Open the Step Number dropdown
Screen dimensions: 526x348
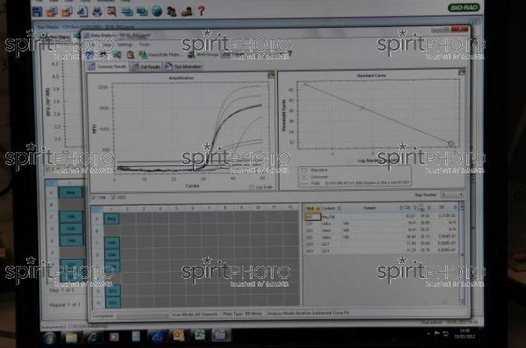451,195
